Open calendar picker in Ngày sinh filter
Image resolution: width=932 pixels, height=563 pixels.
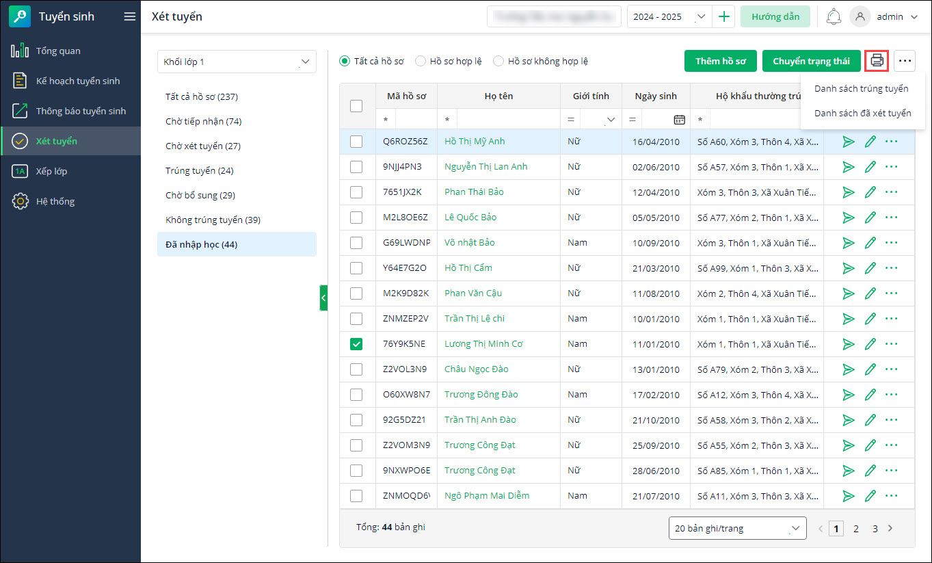[x=679, y=119]
